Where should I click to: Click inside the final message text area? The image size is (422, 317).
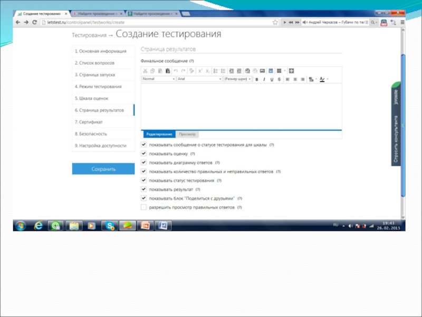pos(242,107)
